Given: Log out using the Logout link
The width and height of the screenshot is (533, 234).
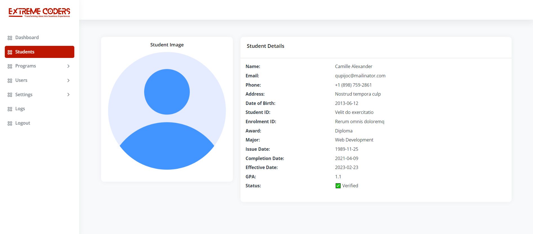Looking at the screenshot, I should pyautogui.click(x=23, y=123).
